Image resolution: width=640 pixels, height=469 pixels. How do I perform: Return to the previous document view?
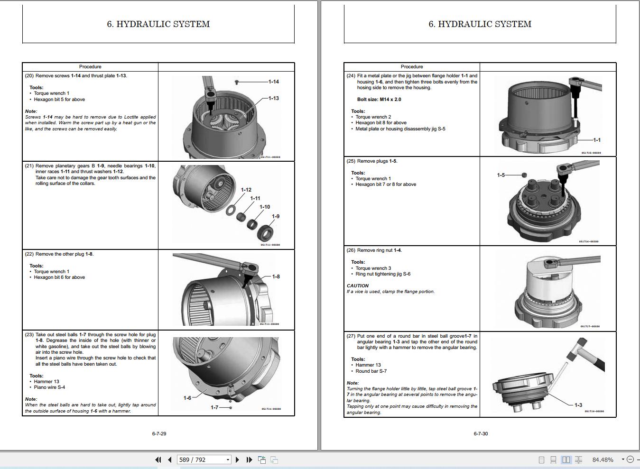[261, 460]
